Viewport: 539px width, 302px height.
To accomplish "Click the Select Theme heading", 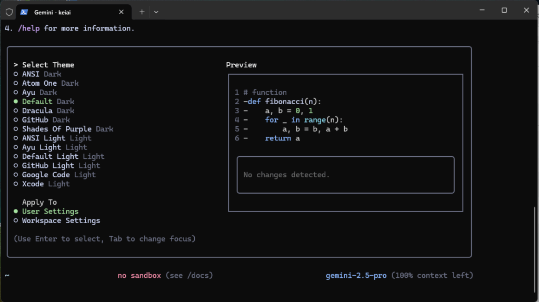I will [x=48, y=65].
